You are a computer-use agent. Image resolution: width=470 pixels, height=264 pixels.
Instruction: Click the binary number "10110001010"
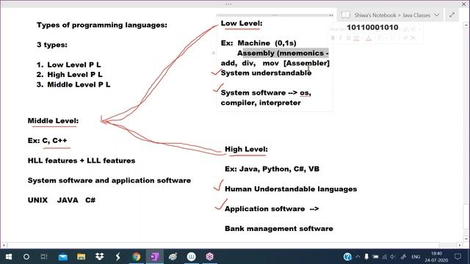click(372, 28)
